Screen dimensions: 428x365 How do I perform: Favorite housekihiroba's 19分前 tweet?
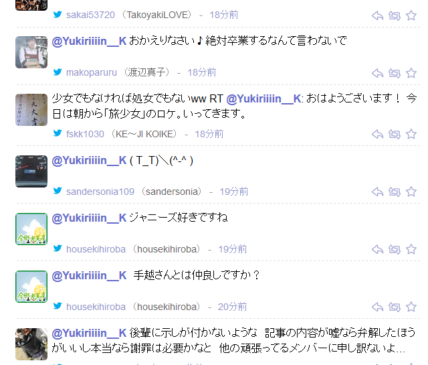(x=411, y=249)
